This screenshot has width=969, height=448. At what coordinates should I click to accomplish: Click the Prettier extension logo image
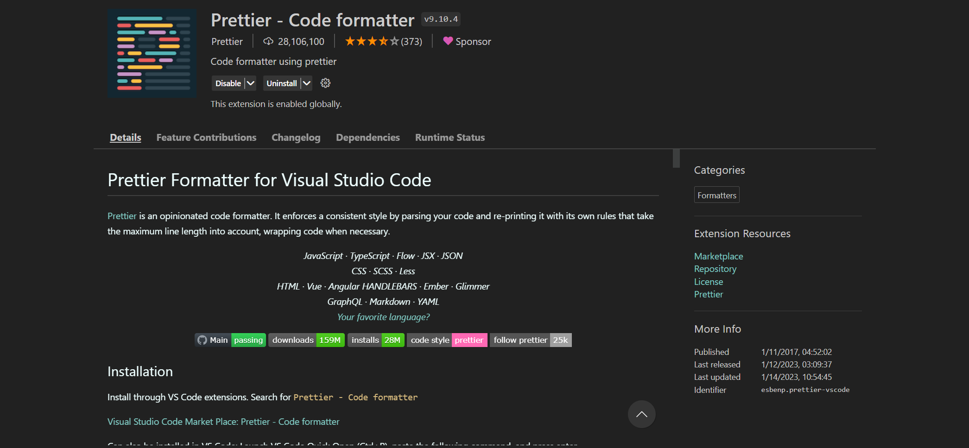(x=152, y=54)
